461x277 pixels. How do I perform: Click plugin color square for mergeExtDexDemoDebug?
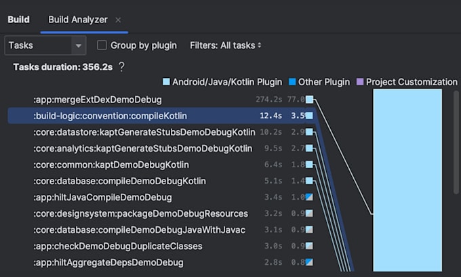pyautogui.click(x=309, y=100)
